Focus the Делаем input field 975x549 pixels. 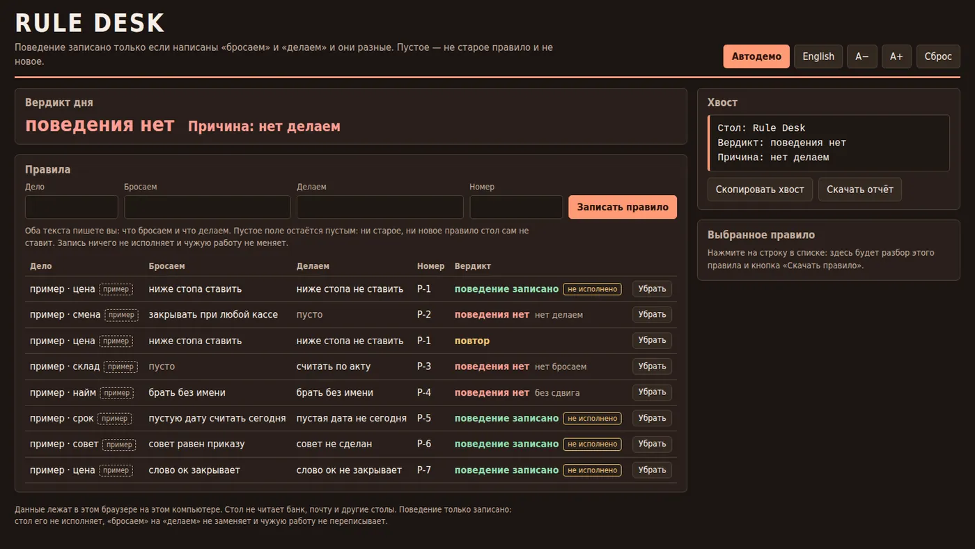380,207
